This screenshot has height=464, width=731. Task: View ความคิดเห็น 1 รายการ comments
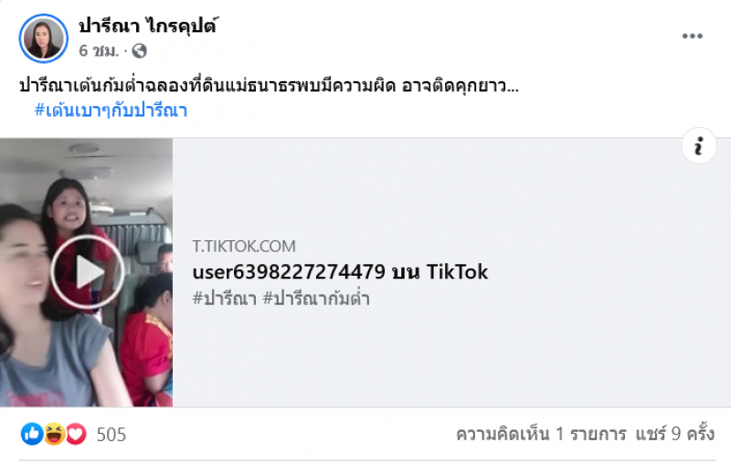click(x=541, y=434)
